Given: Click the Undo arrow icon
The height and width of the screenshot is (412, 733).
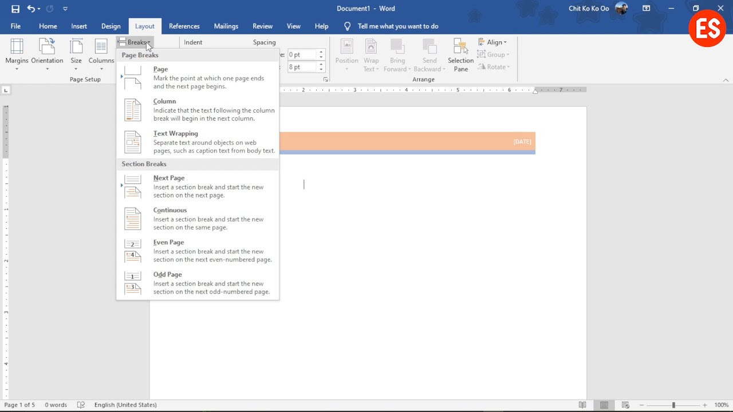Looking at the screenshot, I should (31, 9).
